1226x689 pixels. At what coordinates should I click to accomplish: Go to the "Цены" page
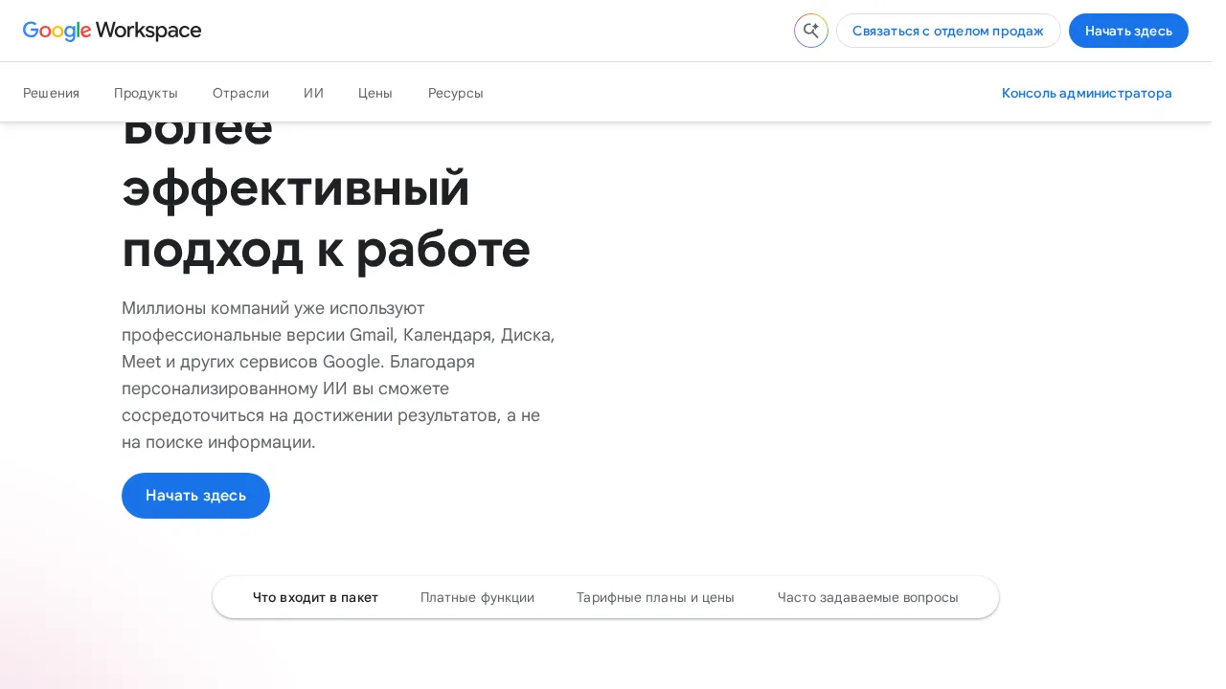(x=375, y=93)
